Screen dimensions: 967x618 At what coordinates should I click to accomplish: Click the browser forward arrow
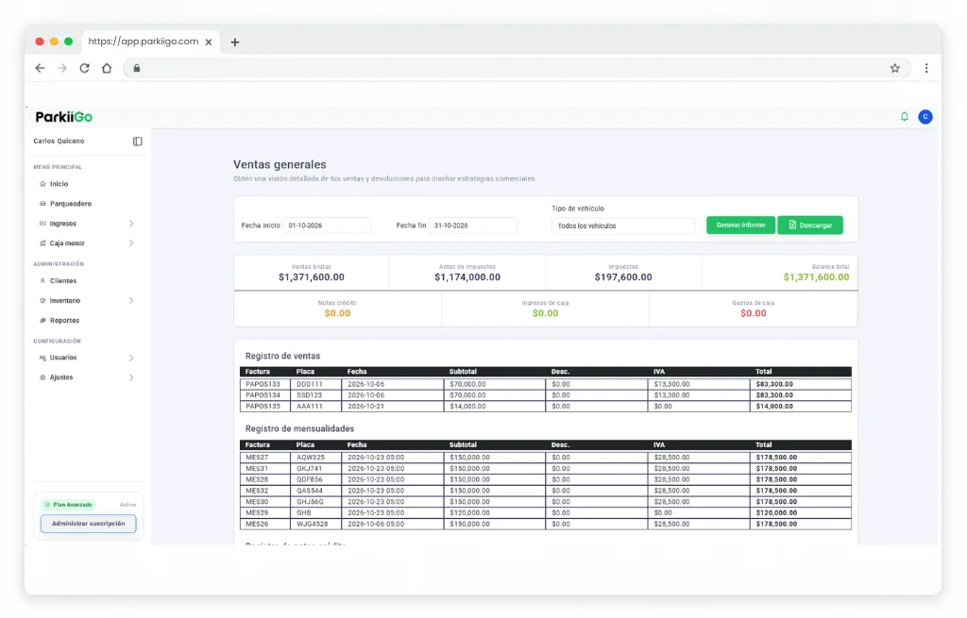coord(62,68)
